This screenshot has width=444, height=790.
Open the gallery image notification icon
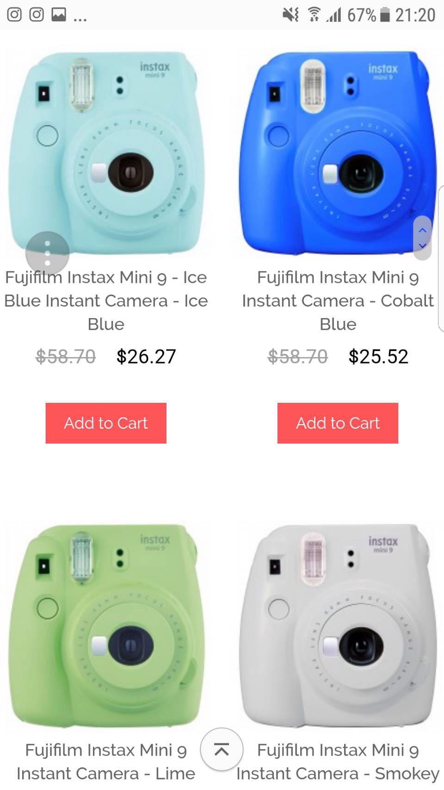59,15
